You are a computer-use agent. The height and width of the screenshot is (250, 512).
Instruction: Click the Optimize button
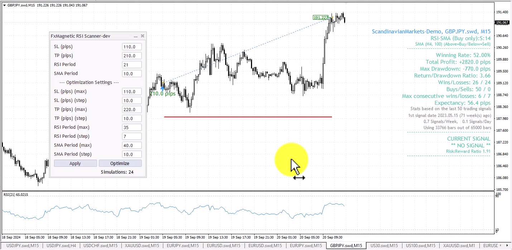tap(120, 164)
